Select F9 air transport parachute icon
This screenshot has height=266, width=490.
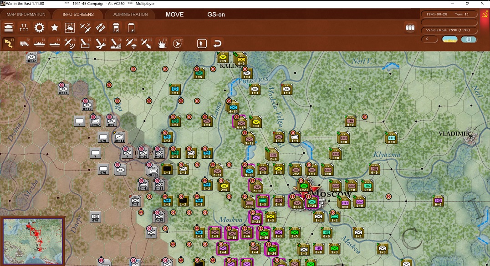coord(131,43)
